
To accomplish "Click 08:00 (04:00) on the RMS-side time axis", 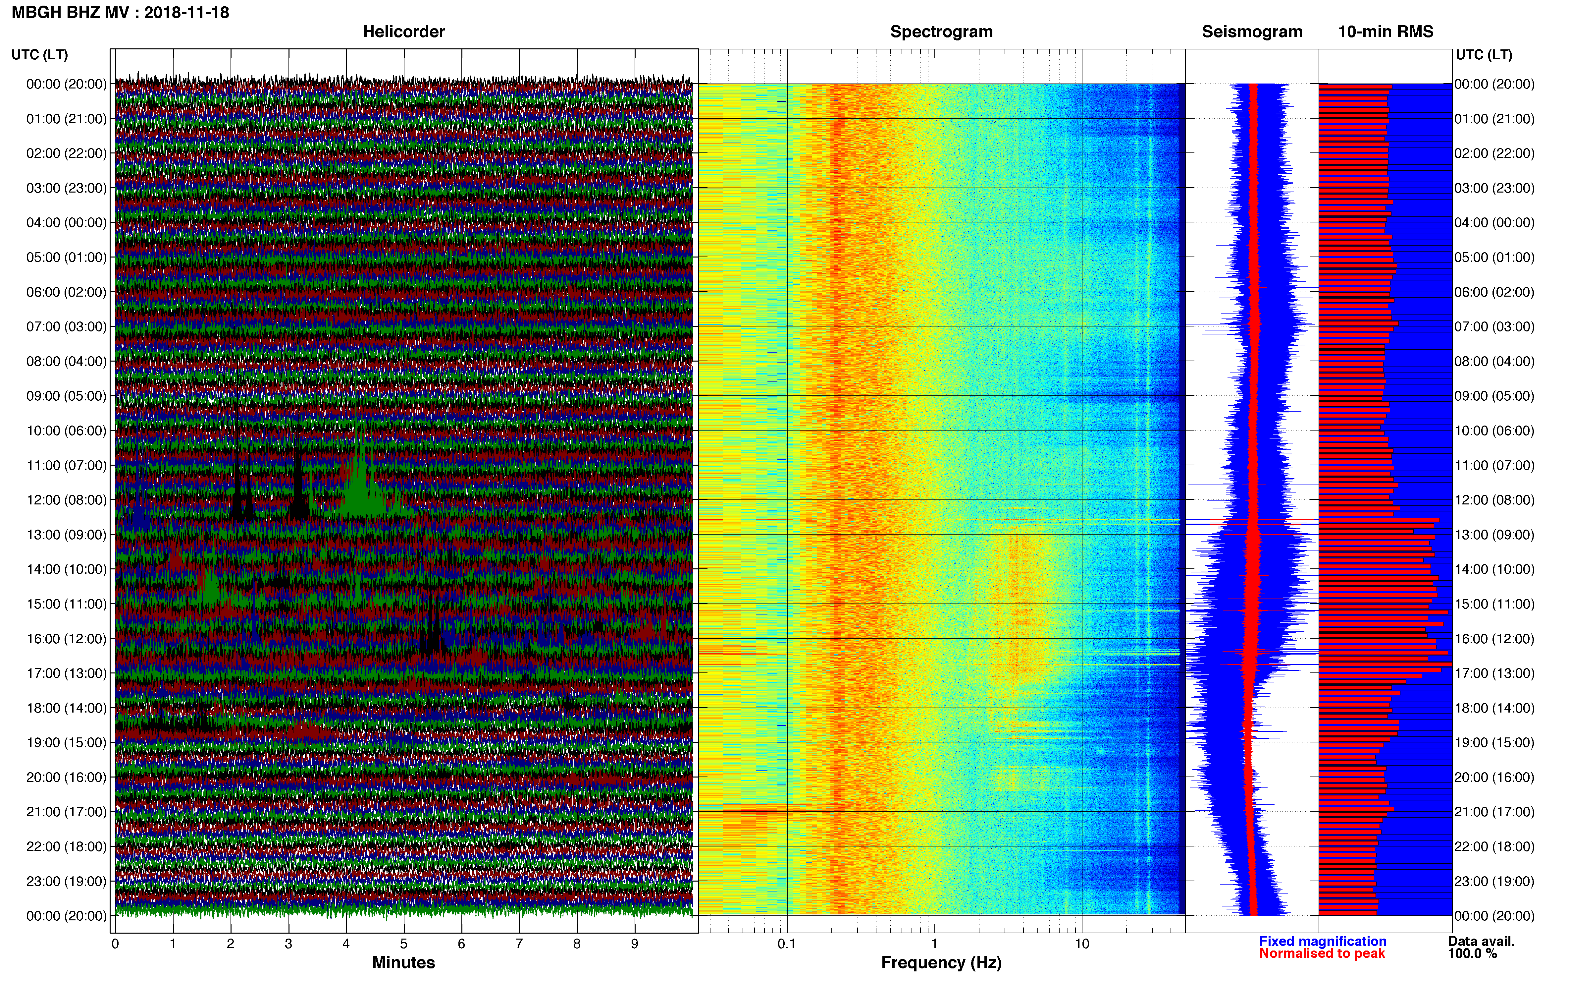I will pyautogui.click(x=1494, y=361).
